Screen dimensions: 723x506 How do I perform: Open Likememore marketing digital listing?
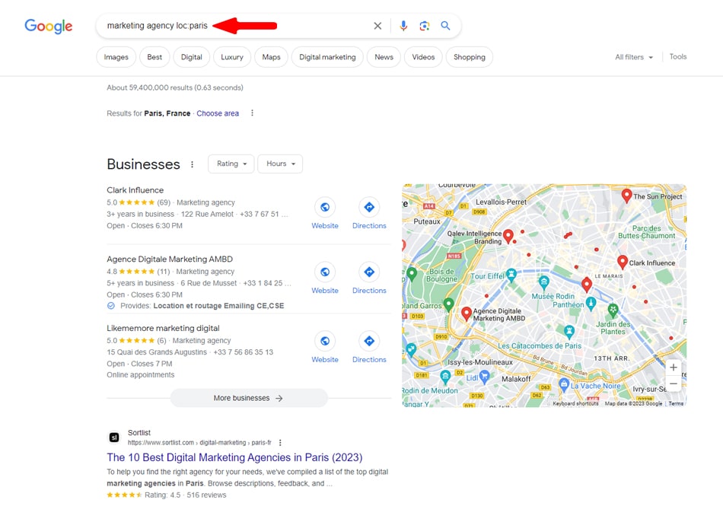[x=163, y=329]
